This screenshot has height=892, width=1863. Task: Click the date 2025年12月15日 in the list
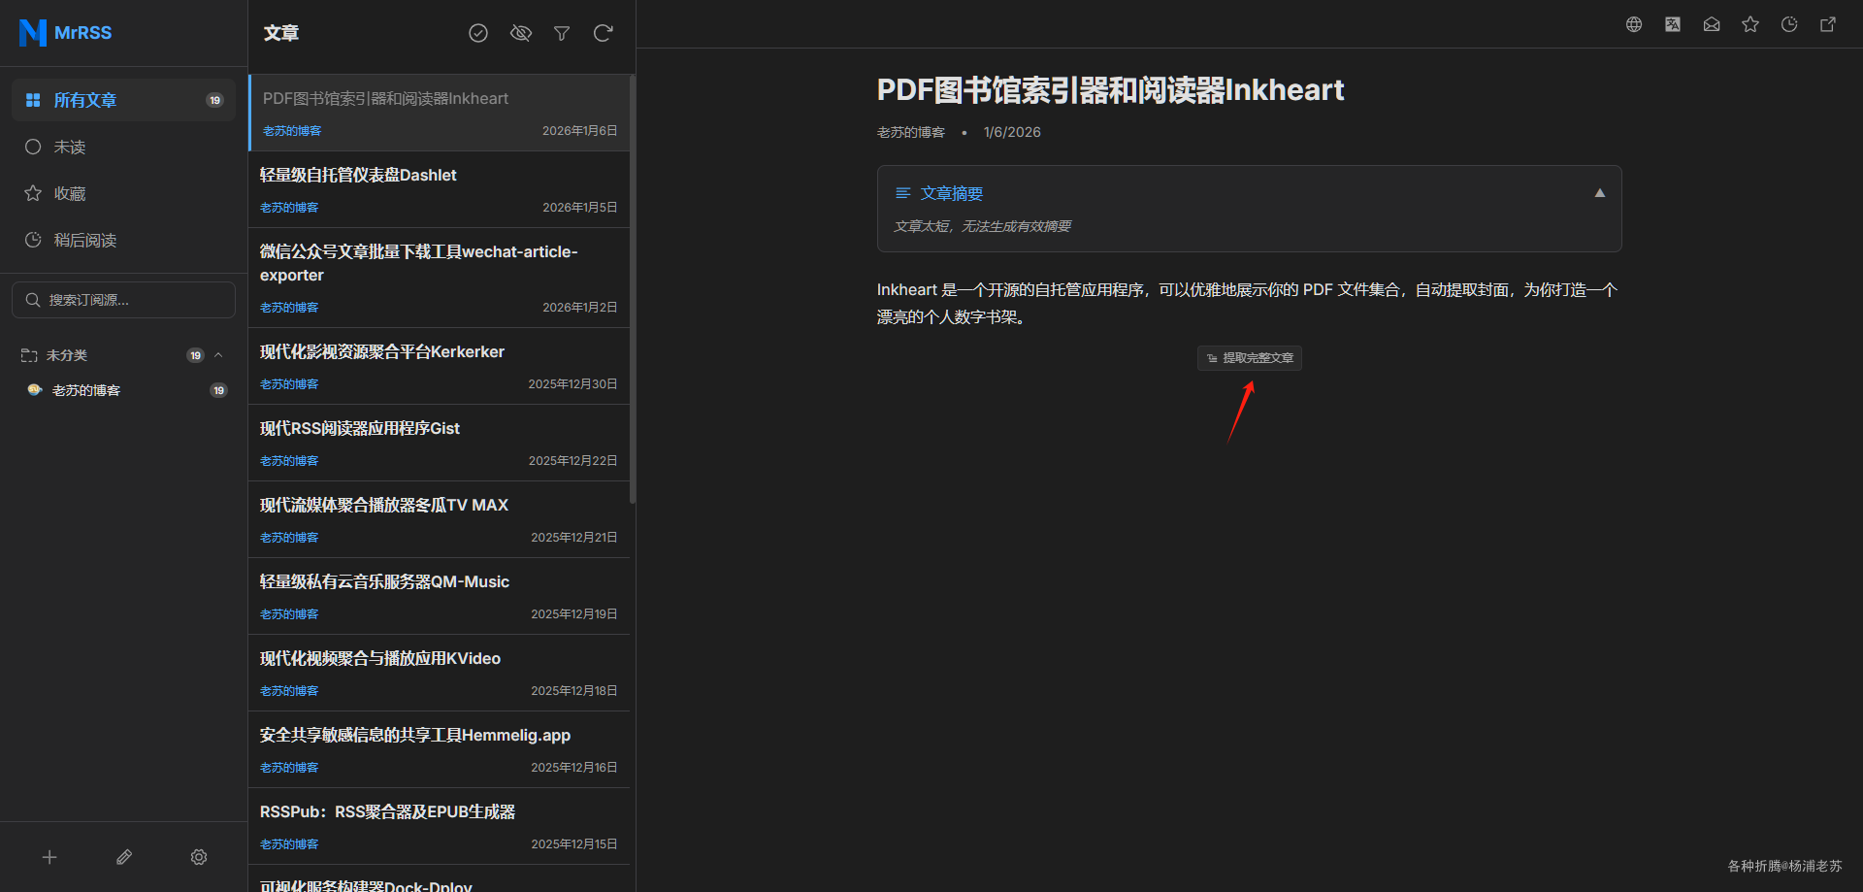pyautogui.click(x=573, y=844)
